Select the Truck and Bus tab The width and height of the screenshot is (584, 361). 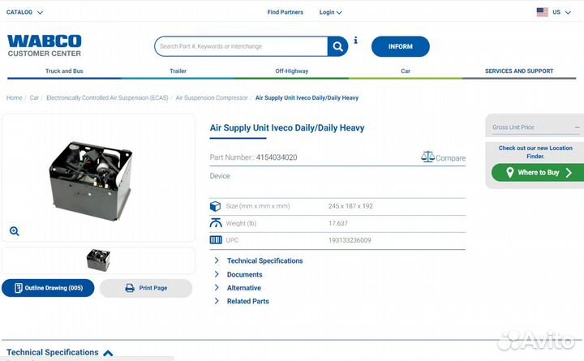pyautogui.click(x=64, y=71)
